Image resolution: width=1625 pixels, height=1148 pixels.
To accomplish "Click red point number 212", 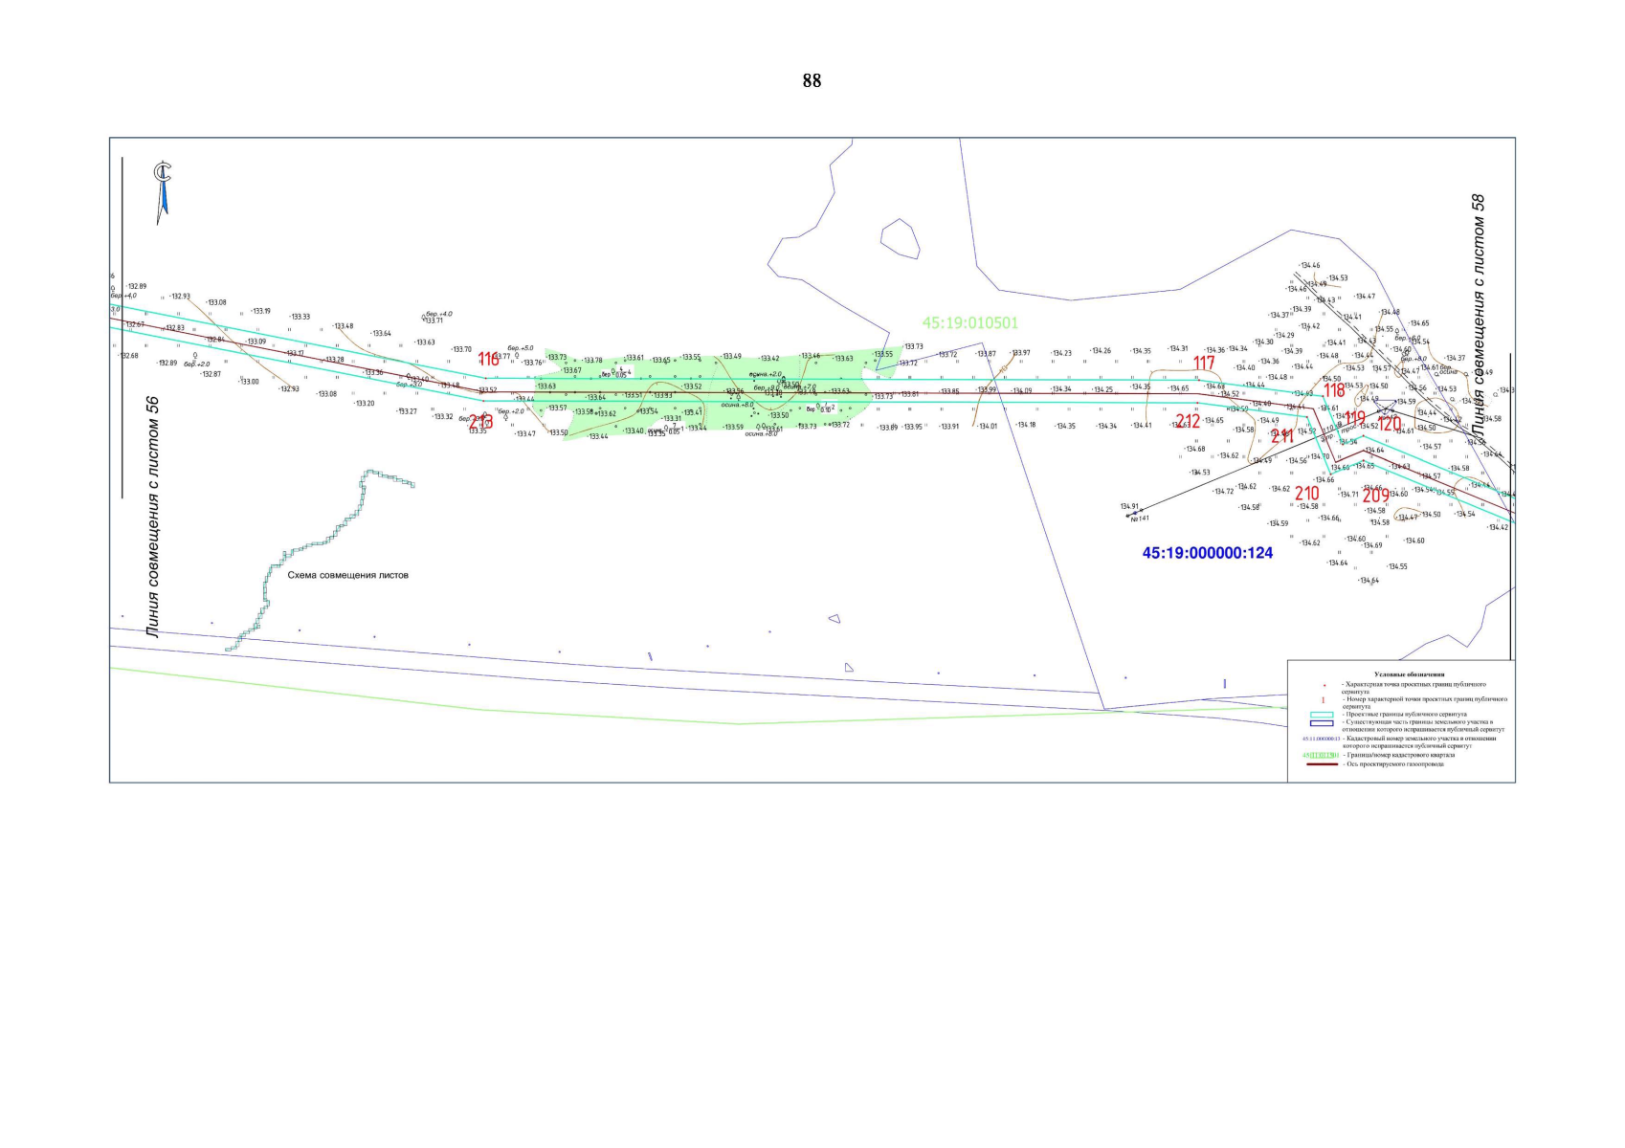I will (1188, 421).
